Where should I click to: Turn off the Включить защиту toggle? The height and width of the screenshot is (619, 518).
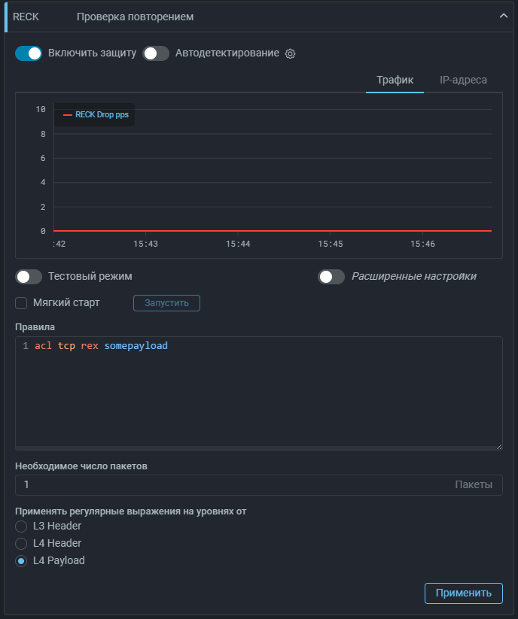click(29, 53)
